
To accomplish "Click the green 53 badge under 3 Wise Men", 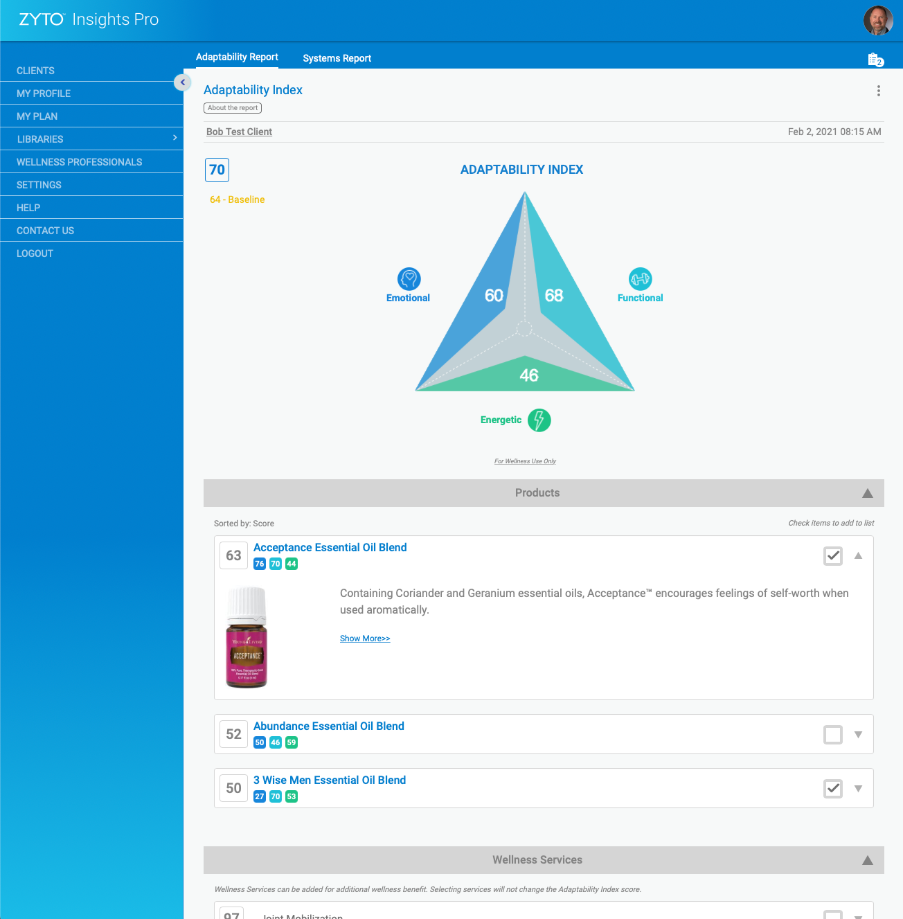I will (292, 796).
